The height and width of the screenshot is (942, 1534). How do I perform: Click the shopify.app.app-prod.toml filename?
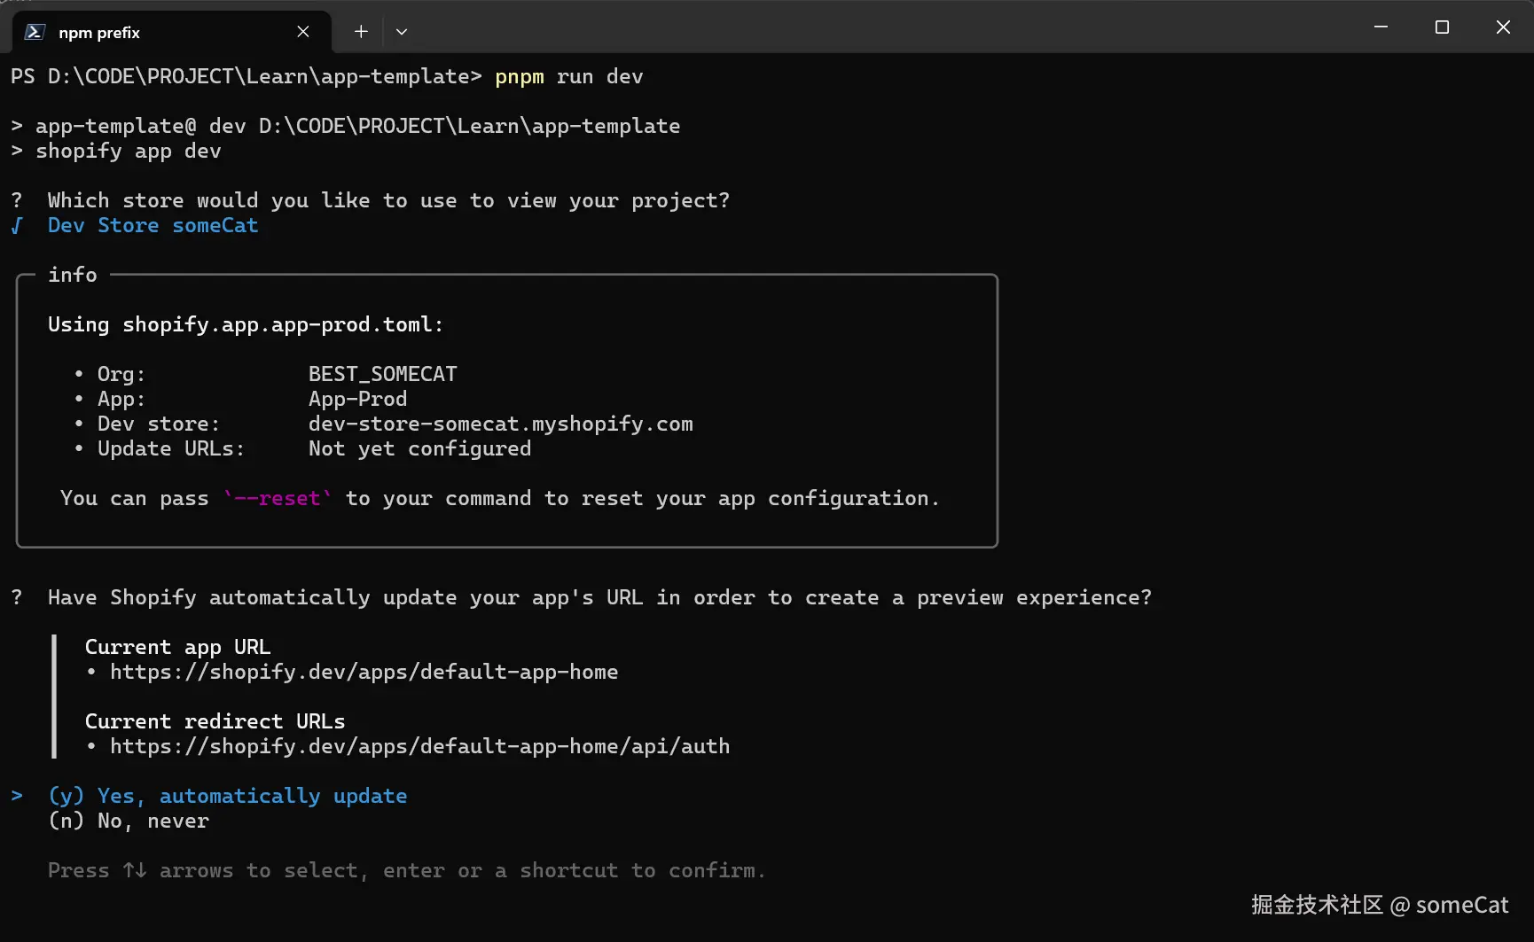[x=278, y=324]
